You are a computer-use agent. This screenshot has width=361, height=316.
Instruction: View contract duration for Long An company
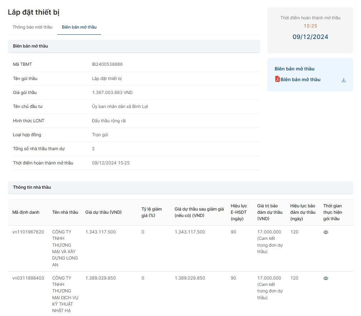click(x=326, y=232)
